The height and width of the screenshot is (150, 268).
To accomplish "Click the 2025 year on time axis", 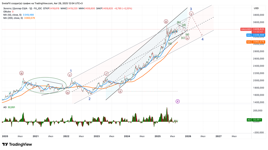I will tap(158, 136).
